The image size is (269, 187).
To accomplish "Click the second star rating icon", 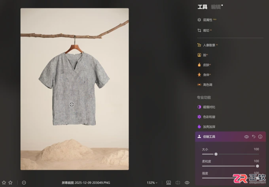I will pos(10,183).
